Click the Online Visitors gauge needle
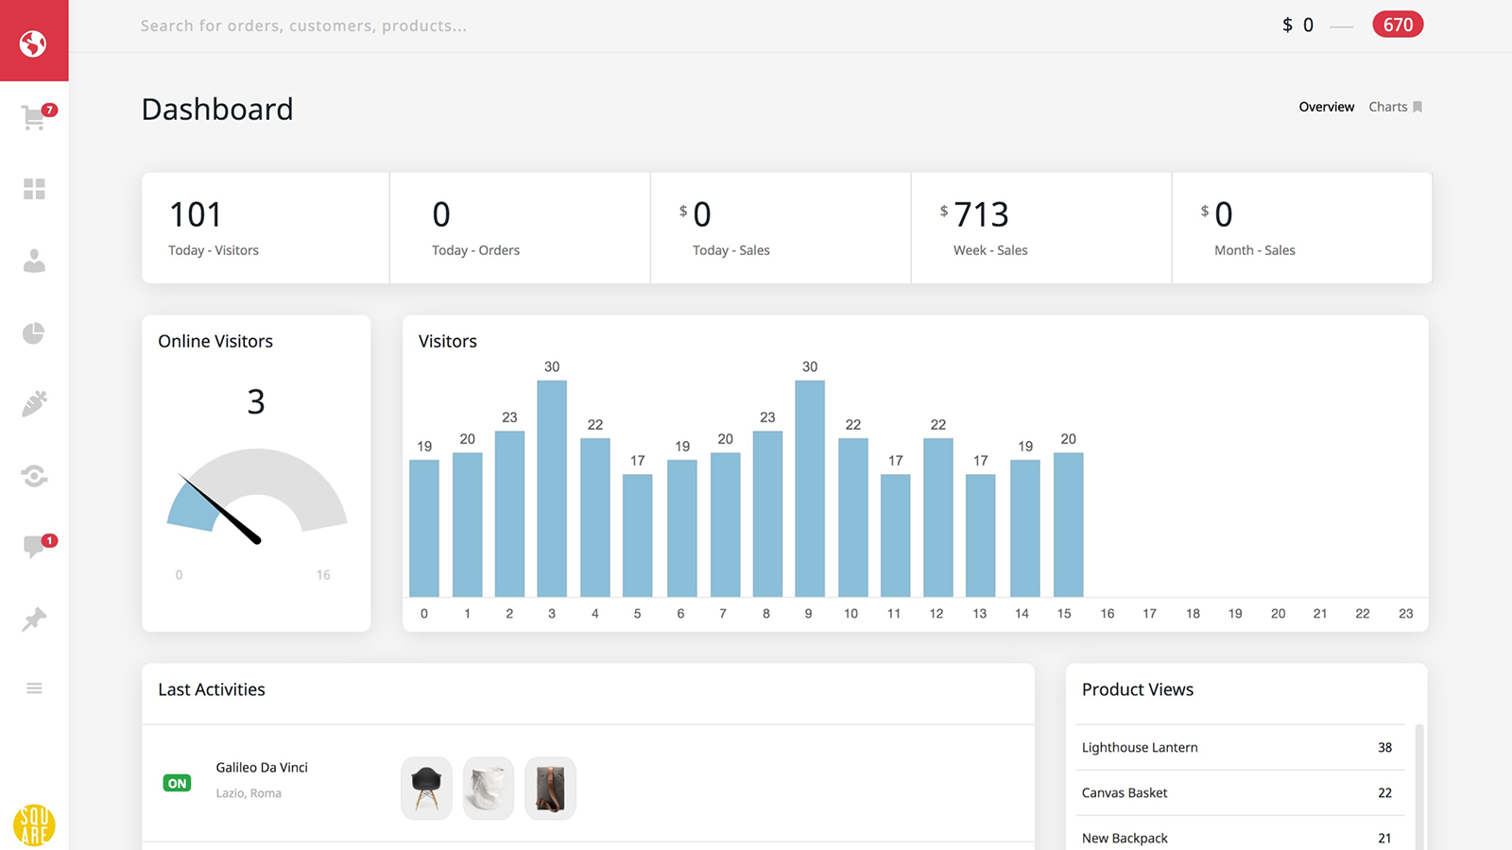 pyautogui.click(x=220, y=509)
